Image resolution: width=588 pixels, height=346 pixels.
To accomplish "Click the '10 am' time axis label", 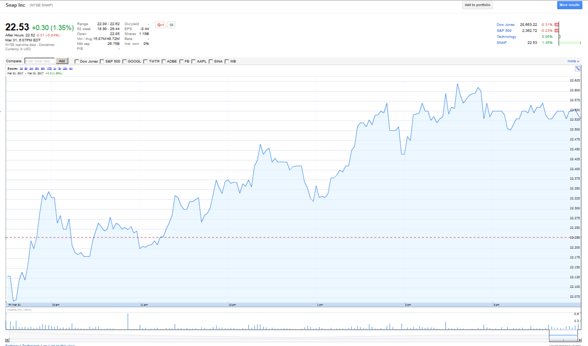I will tap(56, 305).
